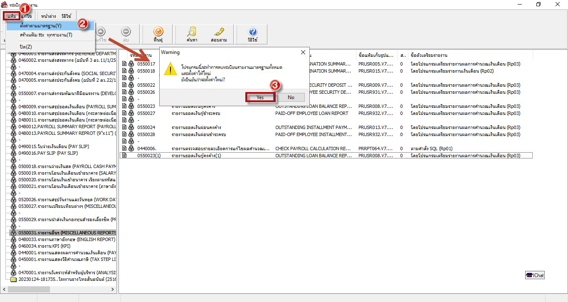Confirm the warning by pressing Yes
Image resolution: width=568 pixels, height=302 pixels.
tap(260, 97)
